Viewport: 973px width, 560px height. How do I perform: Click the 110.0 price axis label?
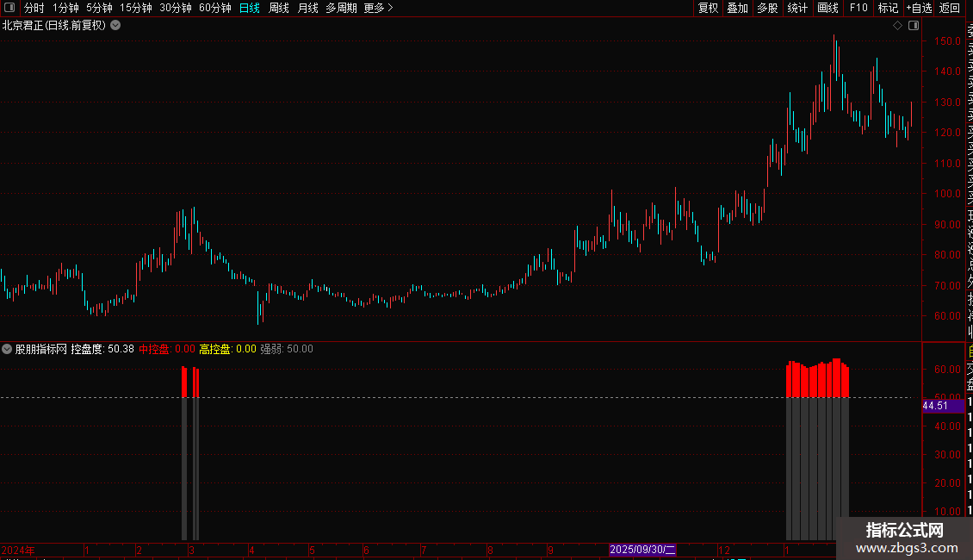pyautogui.click(x=947, y=164)
